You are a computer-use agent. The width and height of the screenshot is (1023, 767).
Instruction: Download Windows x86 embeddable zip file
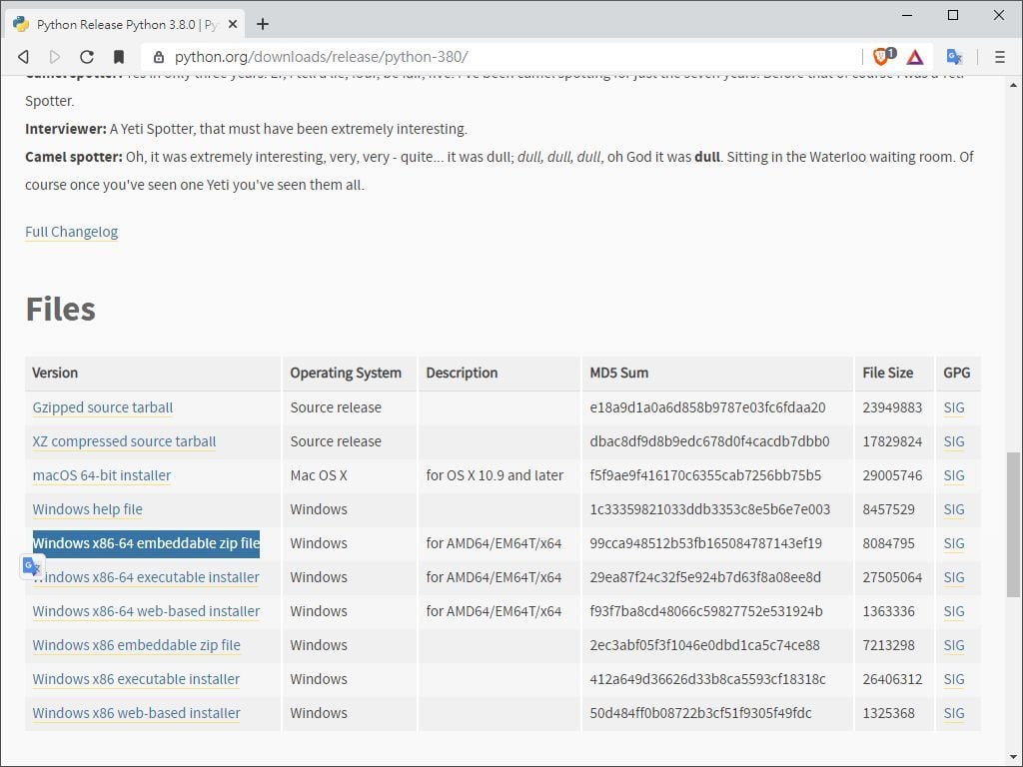pyautogui.click(x=136, y=645)
